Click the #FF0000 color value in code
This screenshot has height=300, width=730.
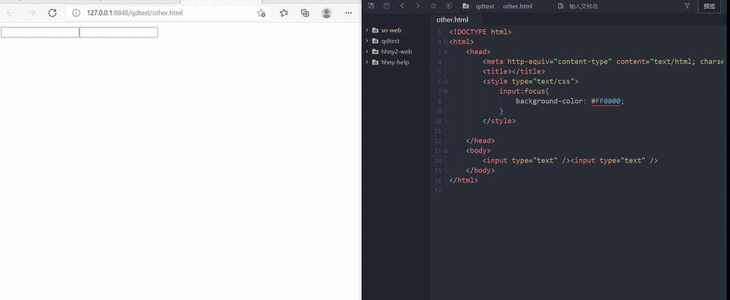606,100
